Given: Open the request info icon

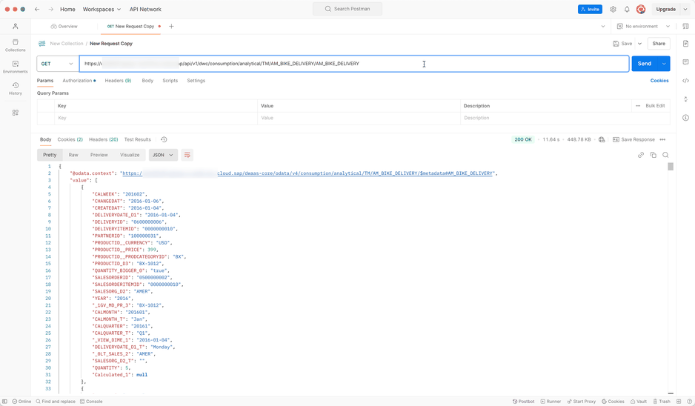Looking at the screenshot, I should 685,118.
